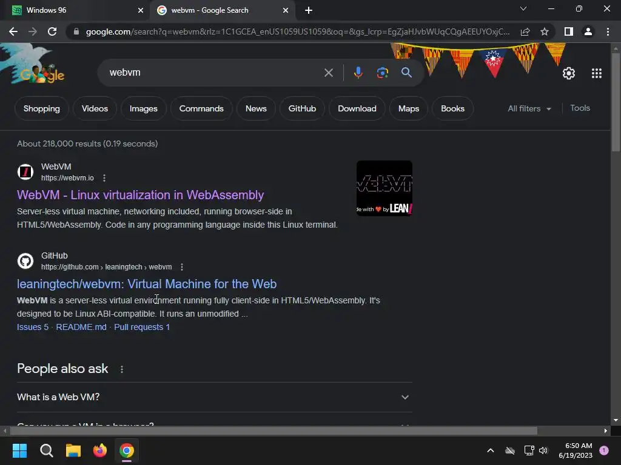Filter results by Images

pyautogui.click(x=143, y=108)
